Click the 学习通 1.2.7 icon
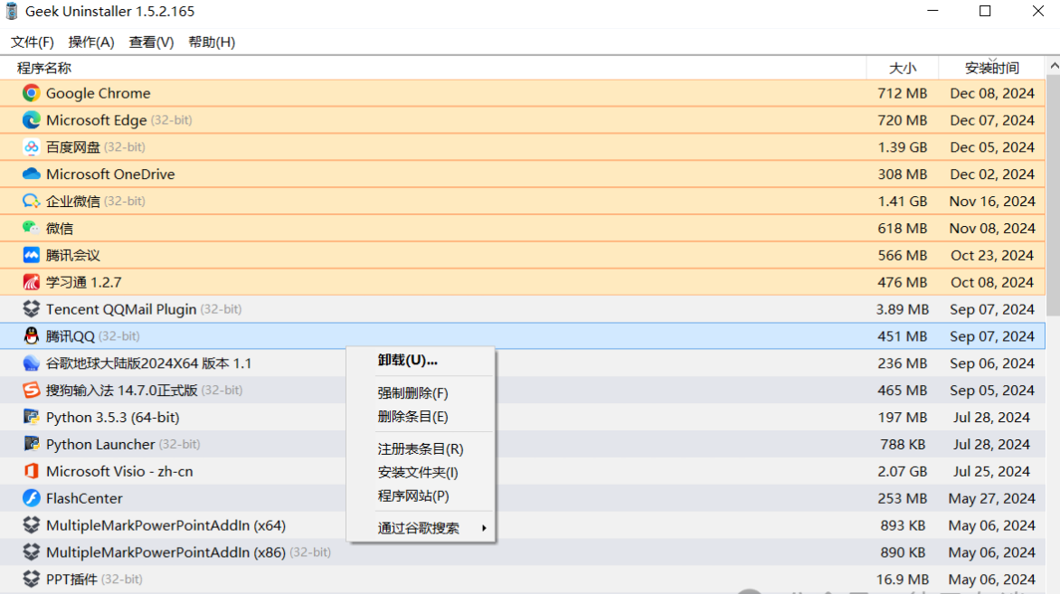This screenshot has width=1060, height=594. (x=31, y=282)
